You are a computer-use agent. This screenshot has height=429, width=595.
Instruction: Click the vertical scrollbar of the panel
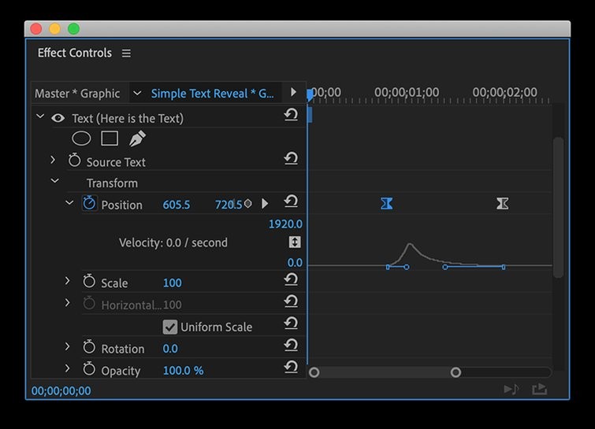click(x=558, y=208)
